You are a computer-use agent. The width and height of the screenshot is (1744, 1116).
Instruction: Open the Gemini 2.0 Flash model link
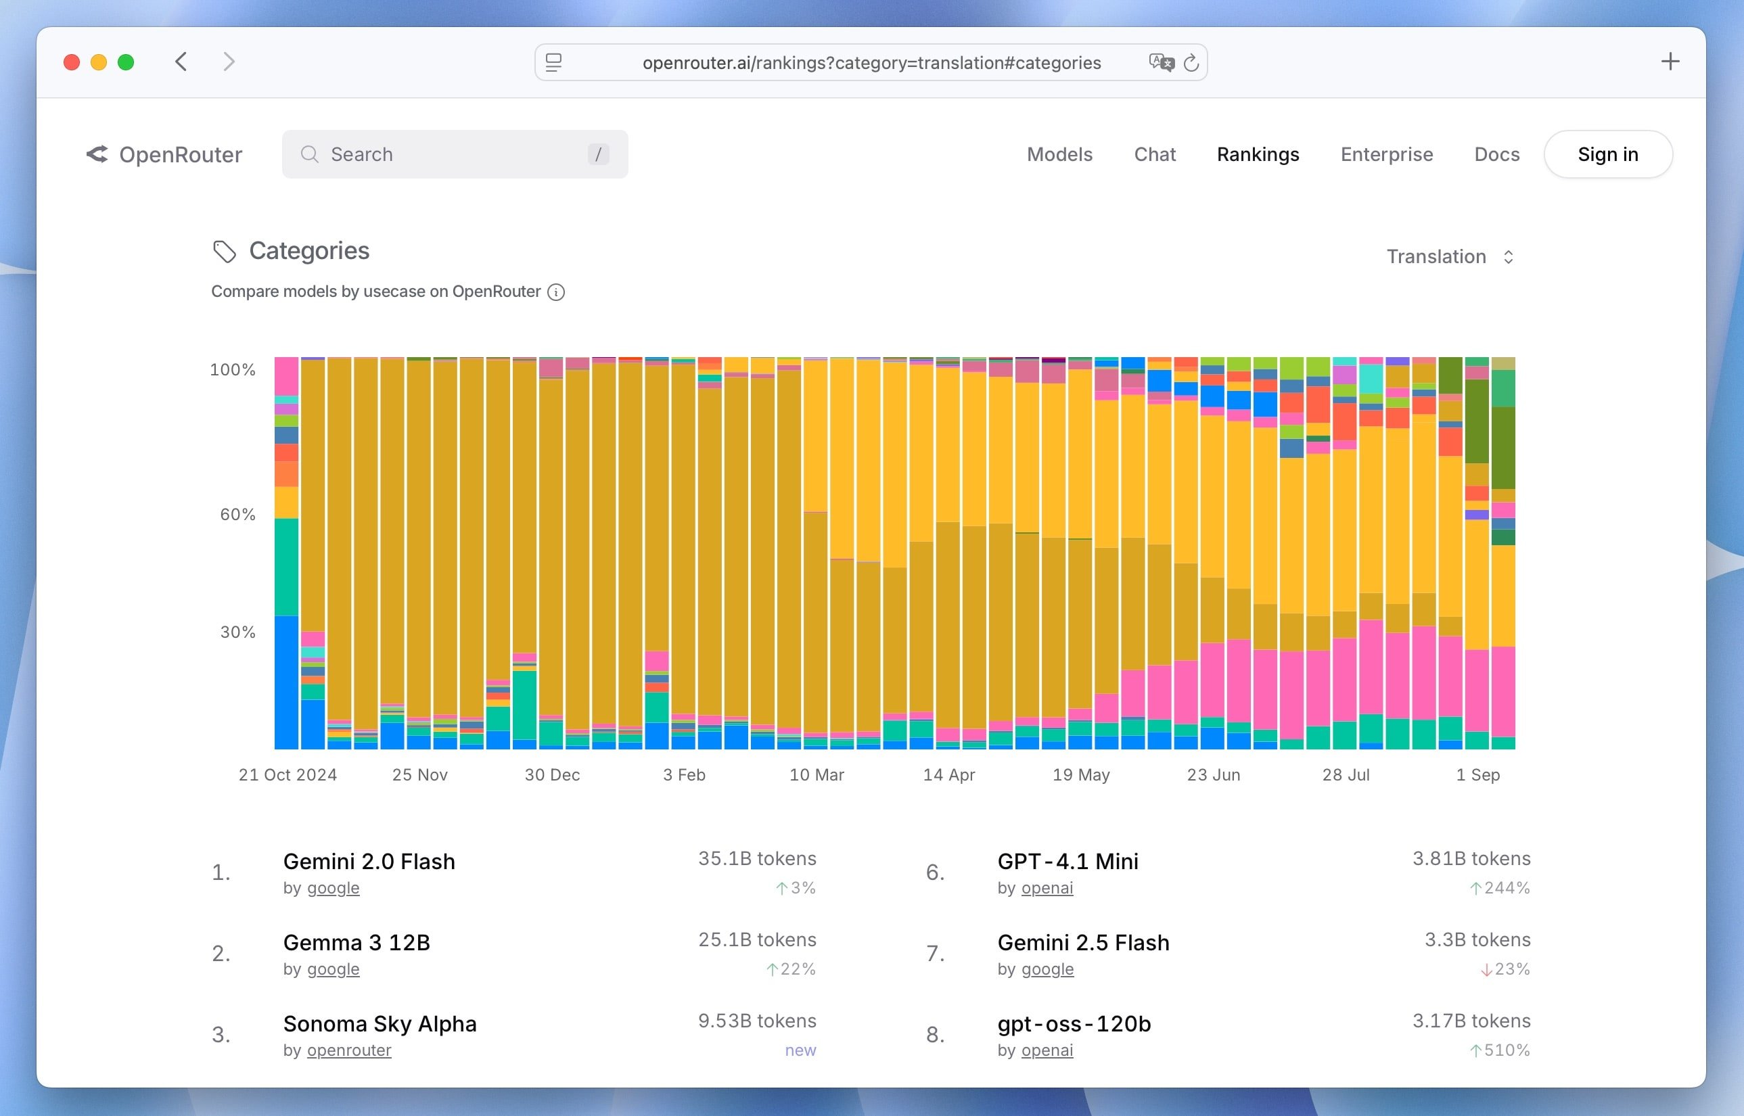(369, 861)
